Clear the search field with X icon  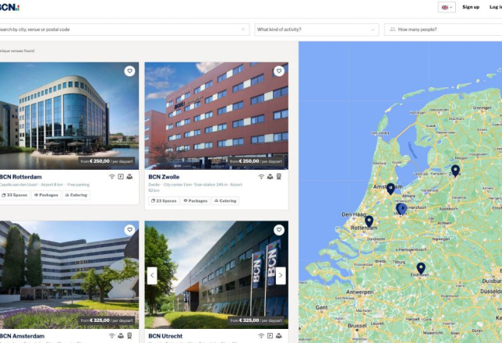(x=243, y=30)
